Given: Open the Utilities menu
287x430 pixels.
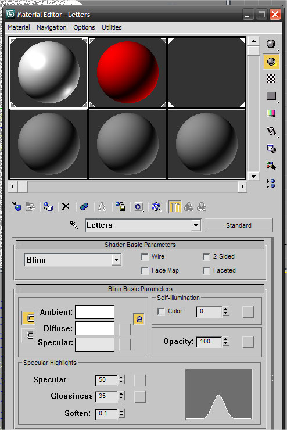Looking at the screenshot, I should tap(112, 27).
